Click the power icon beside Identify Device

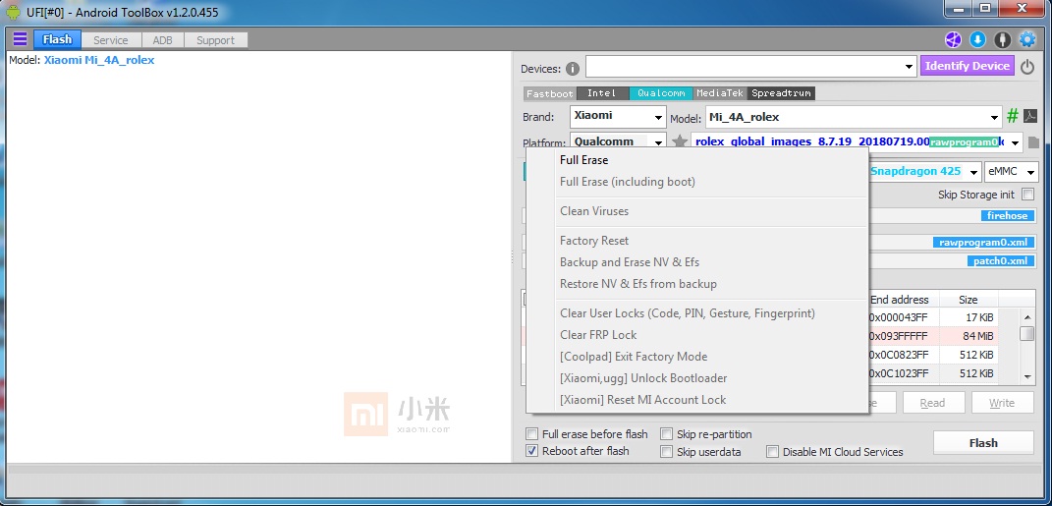click(x=1027, y=67)
